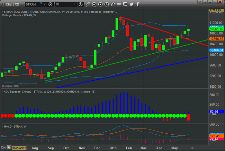Click the symbol settings gear icon

point(50,4)
